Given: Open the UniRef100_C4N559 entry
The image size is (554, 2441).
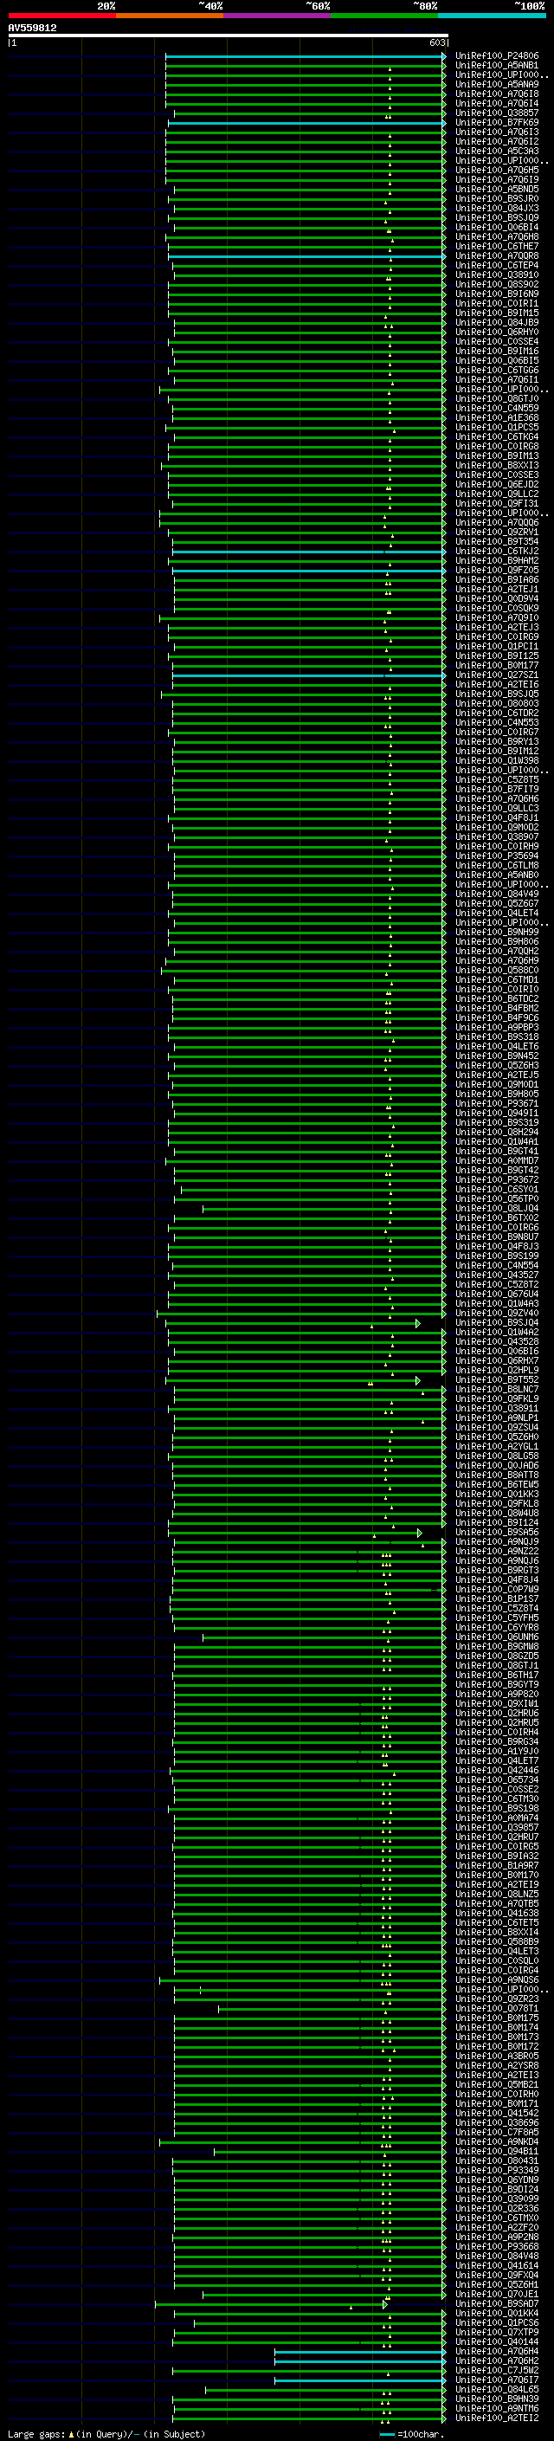Looking at the screenshot, I should coord(497,408).
